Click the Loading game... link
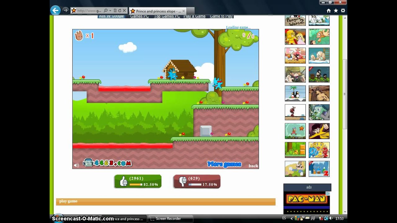 click(238, 27)
